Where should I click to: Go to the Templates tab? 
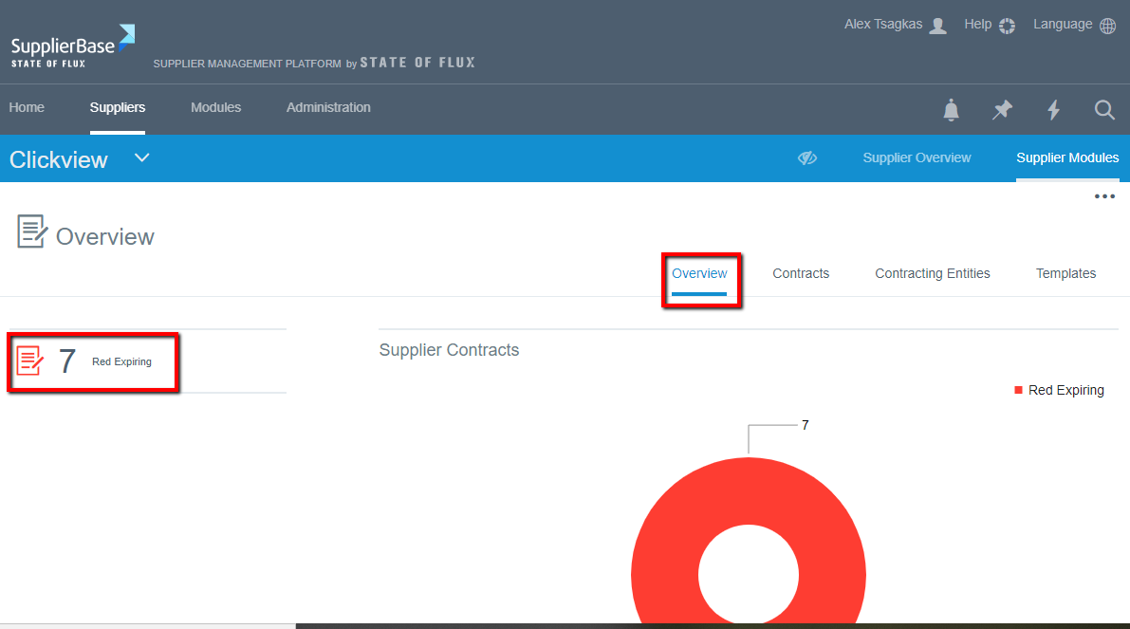click(x=1065, y=273)
